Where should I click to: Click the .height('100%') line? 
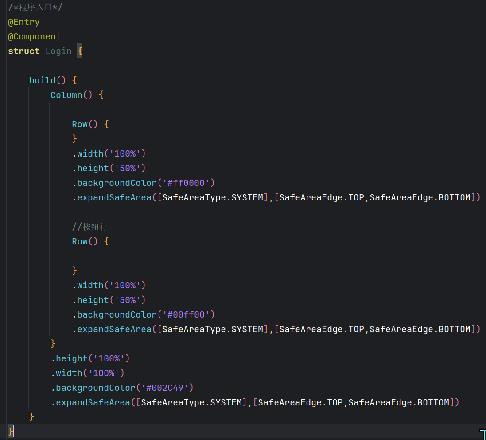click(x=90, y=358)
